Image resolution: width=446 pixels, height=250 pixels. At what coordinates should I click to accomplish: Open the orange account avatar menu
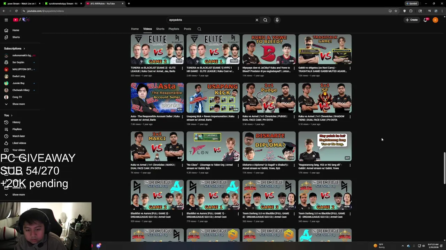click(435, 20)
